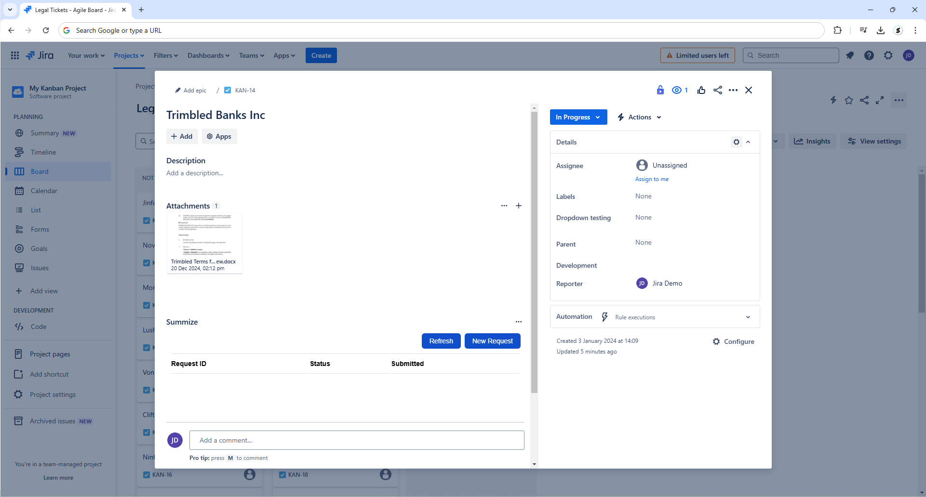Open Insights on the board
Image resolution: width=926 pixels, height=497 pixels.
coord(812,141)
